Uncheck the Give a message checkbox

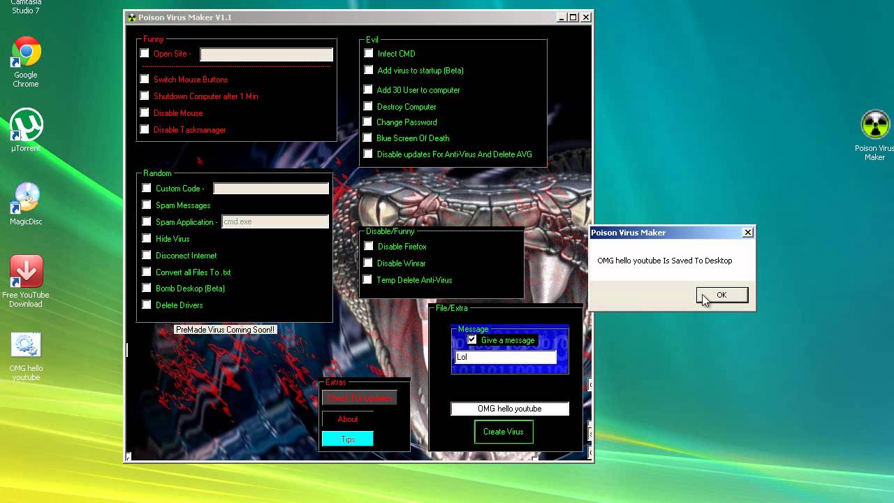[x=472, y=340]
